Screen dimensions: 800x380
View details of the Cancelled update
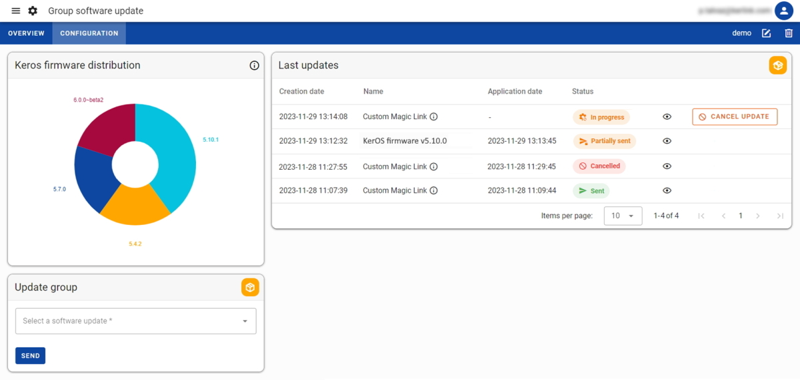pyautogui.click(x=667, y=166)
